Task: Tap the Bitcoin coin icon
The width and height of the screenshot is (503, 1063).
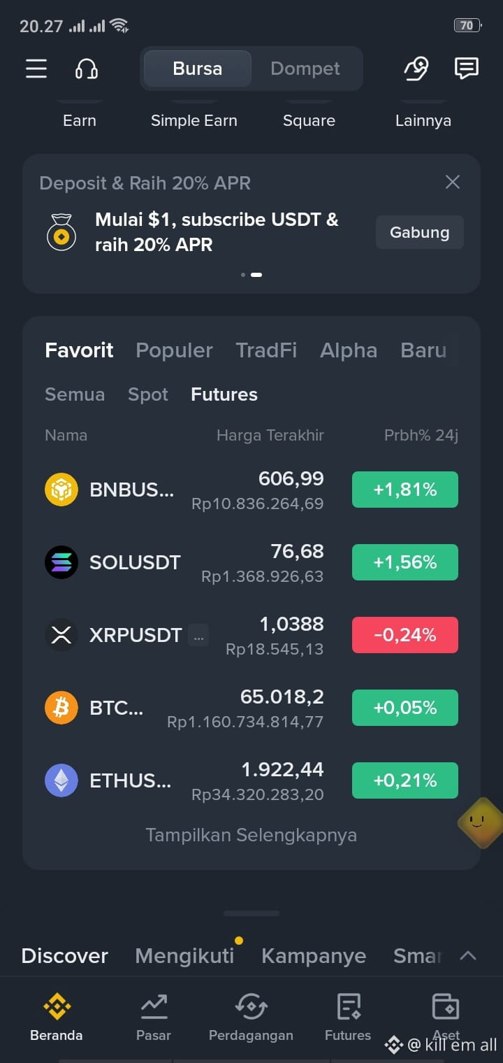Action: (x=61, y=708)
